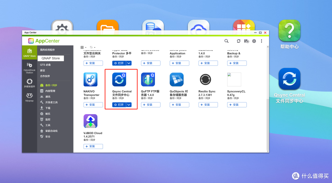Screen dimensions: 332x183
Task: Open the gear desktop icon behind App Center
Action: point(62,26)
